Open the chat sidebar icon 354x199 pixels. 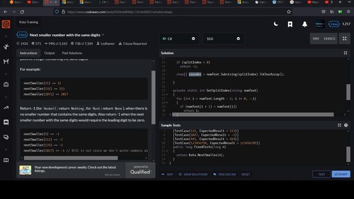(x=6, y=122)
